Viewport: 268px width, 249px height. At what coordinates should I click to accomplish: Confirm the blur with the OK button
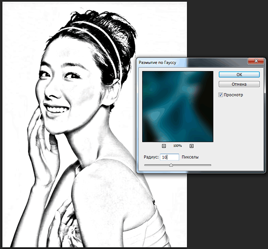[x=239, y=75]
